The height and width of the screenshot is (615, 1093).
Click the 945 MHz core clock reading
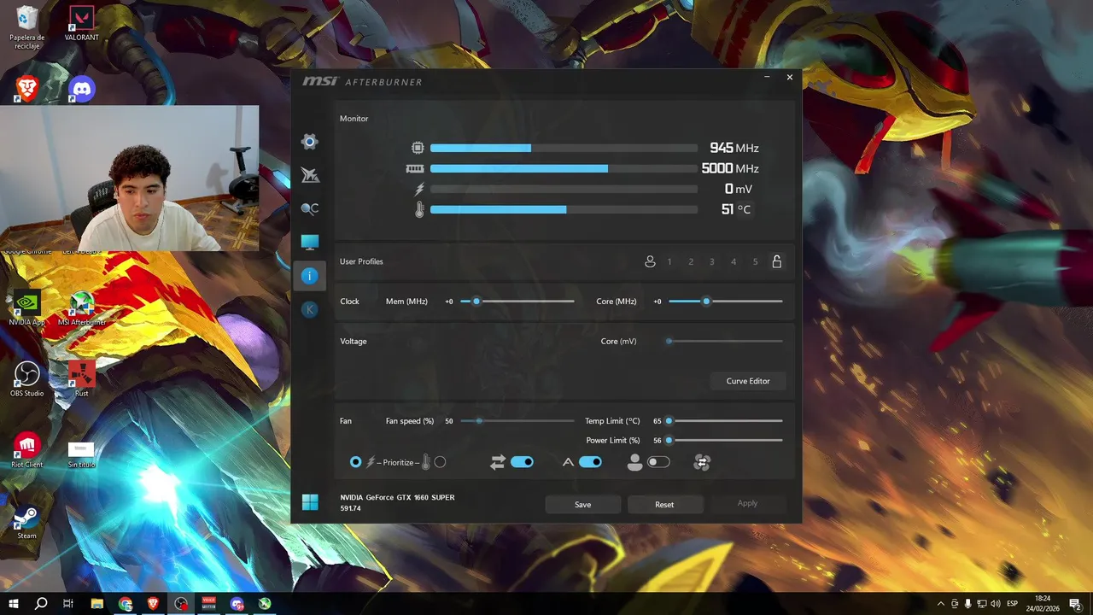pyautogui.click(x=734, y=148)
